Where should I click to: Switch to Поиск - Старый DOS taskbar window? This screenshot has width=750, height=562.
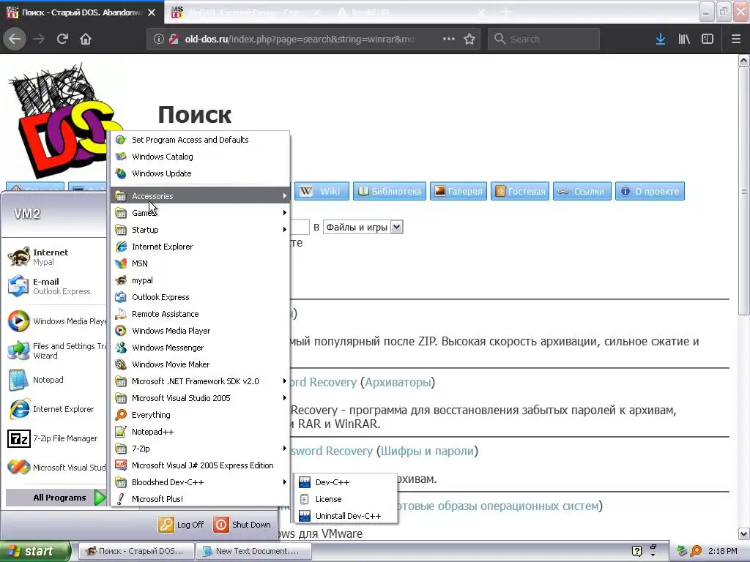[x=136, y=551]
